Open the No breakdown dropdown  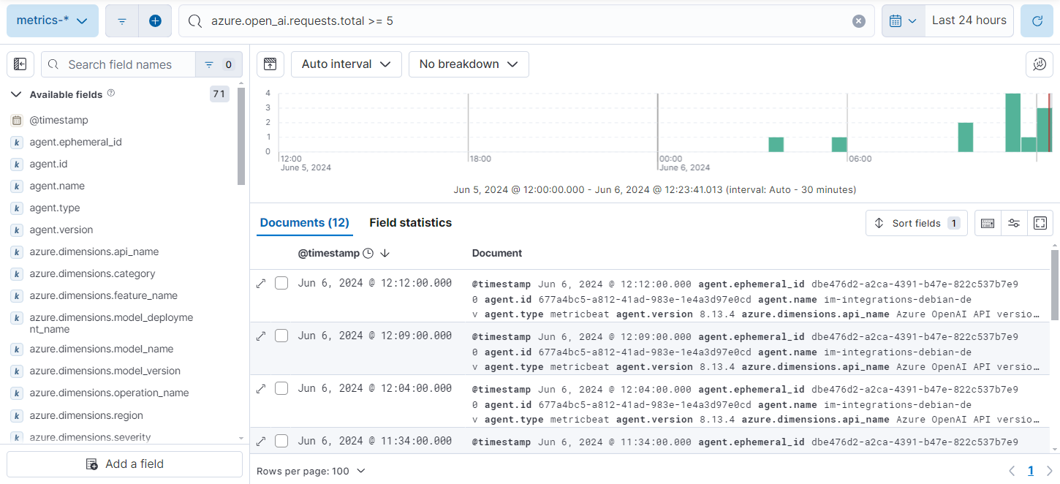pyautogui.click(x=469, y=64)
